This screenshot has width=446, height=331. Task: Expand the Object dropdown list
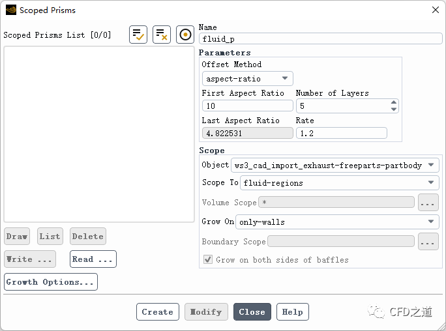point(335,165)
